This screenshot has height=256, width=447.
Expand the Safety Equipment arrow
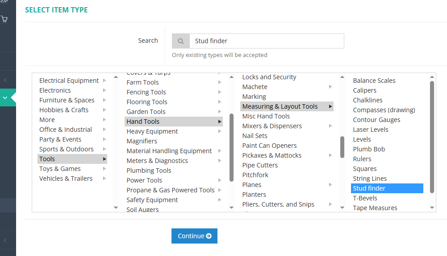click(x=220, y=200)
